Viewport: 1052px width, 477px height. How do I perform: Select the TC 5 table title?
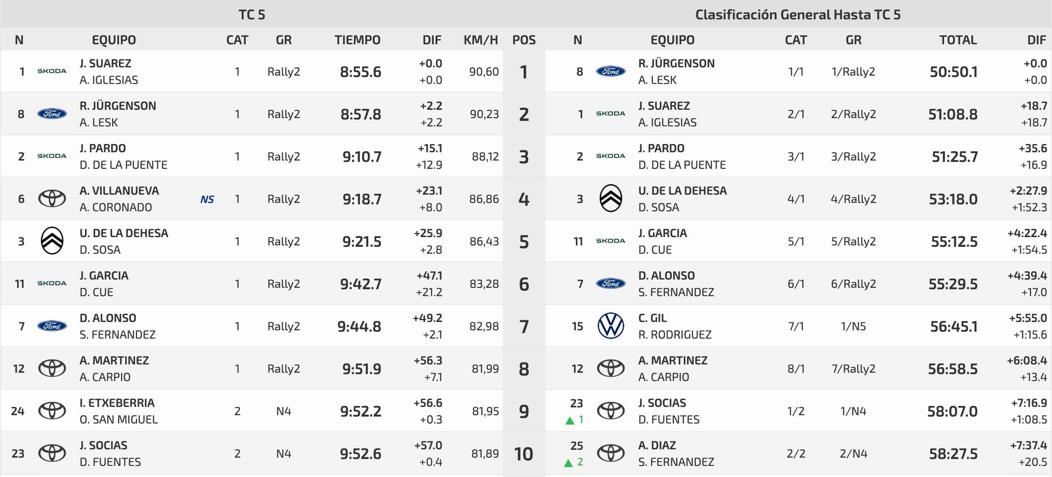tap(252, 15)
